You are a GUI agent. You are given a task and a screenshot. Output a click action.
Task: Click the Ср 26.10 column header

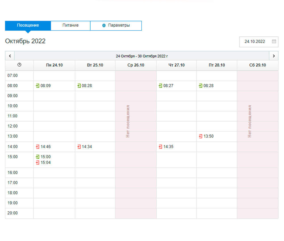click(136, 65)
